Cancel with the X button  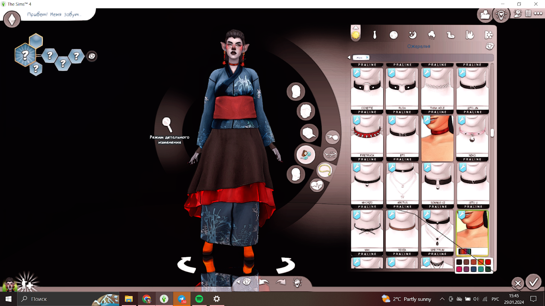[x=518, y=283]
